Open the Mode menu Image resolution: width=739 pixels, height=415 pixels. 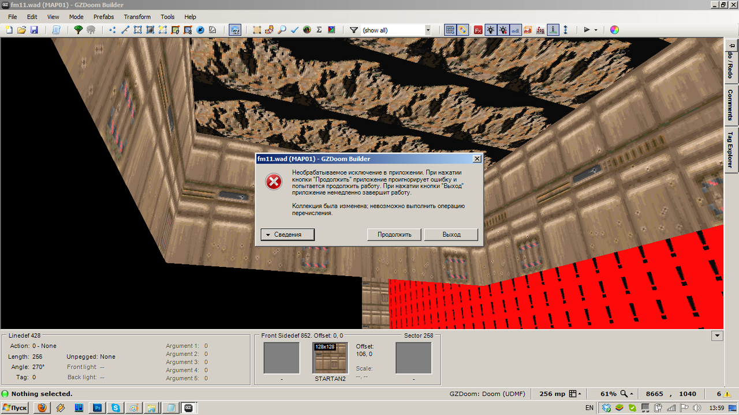tap(76, 17)
